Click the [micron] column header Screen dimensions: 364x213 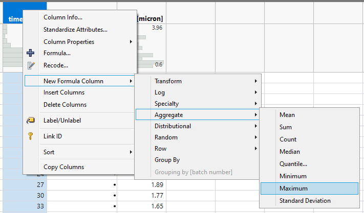point(150,18)
